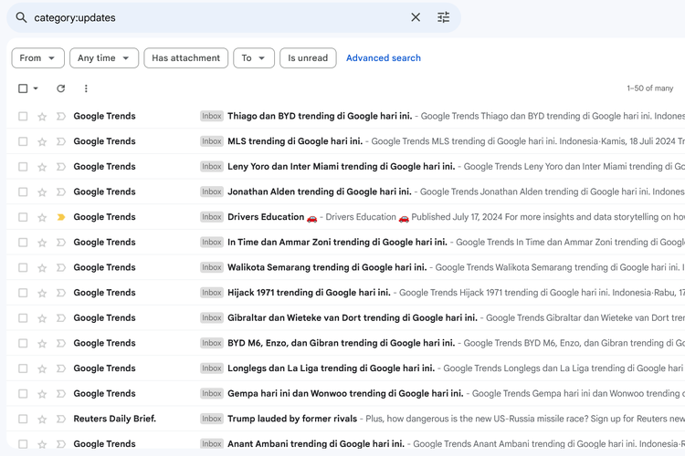Select the Thiago dan BYD email checkbox
The width and height of the screenshot is (685, 456).
coord(23,116)
